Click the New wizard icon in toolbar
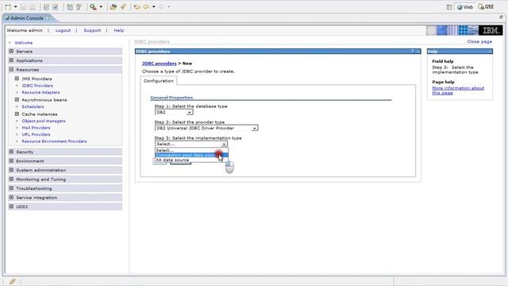 point(8,7)
